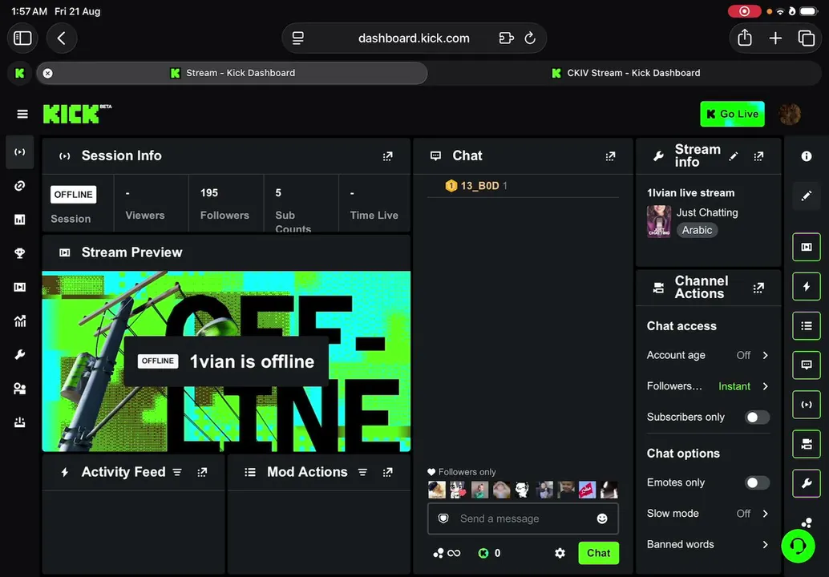The width and height of the screenshot is (829, 577).
Task: Open the link icon in left sidebar
Action: coord(19,185)
